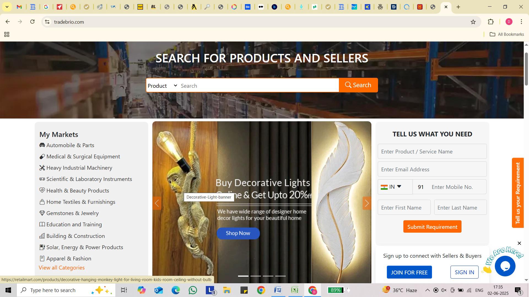Focus the Enter Email Address field
Viewport: 529px width, 297px height.
point(432,169)
